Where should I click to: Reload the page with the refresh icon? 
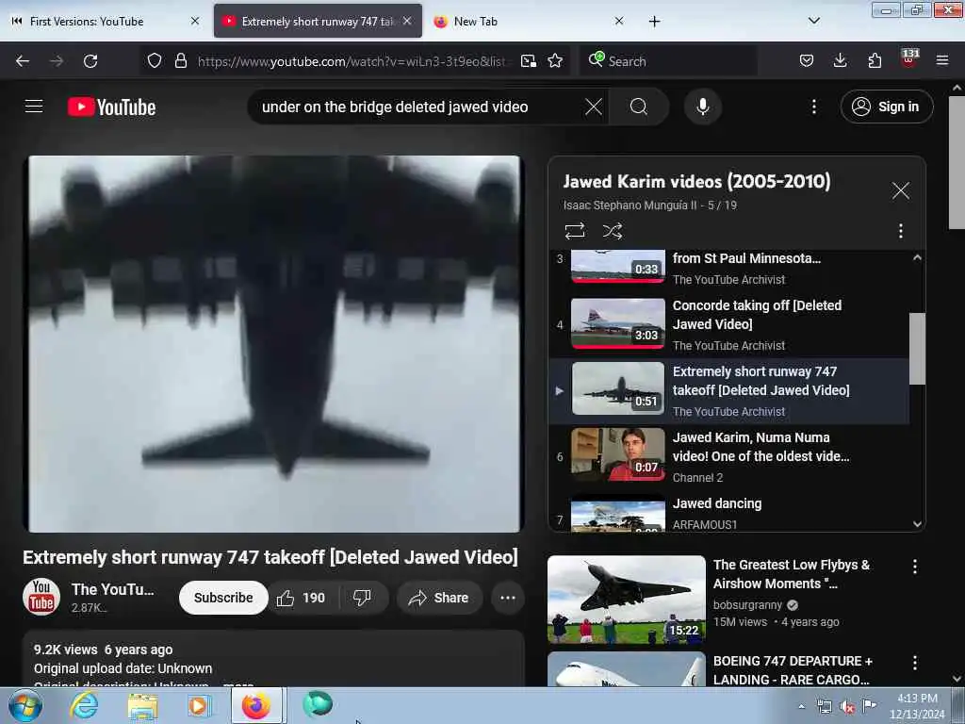90,61
